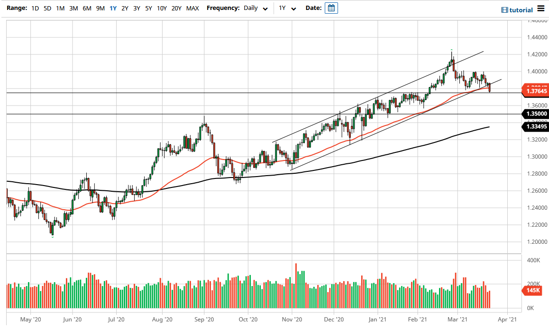Open the hamburger menu icon

[x=540, y=9]
